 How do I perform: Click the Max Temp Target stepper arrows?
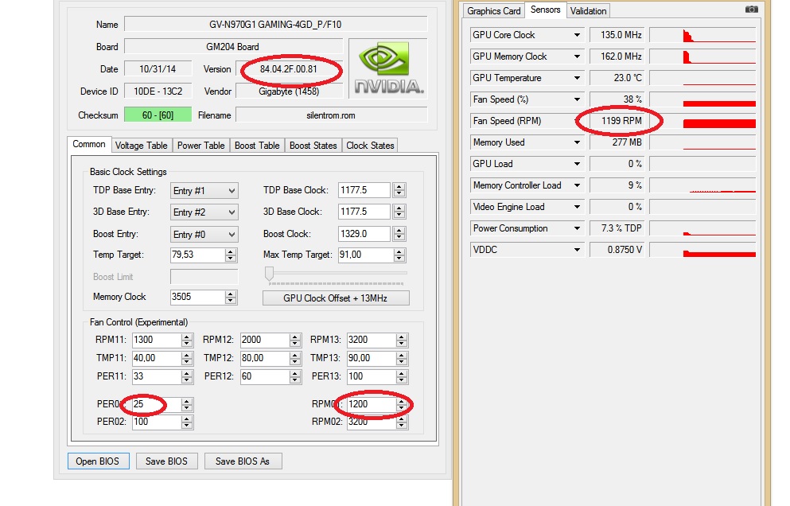[x=399, y=255]
